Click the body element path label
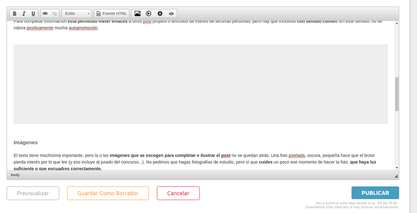Image resolution: width=417 pixels, height=213 pixels. pyautogui.click(x=15, y=175)
